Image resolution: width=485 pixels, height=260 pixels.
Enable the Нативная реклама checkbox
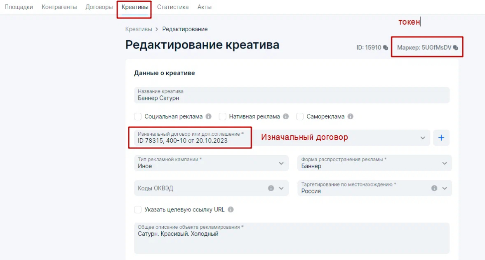[x=222, y=116]
